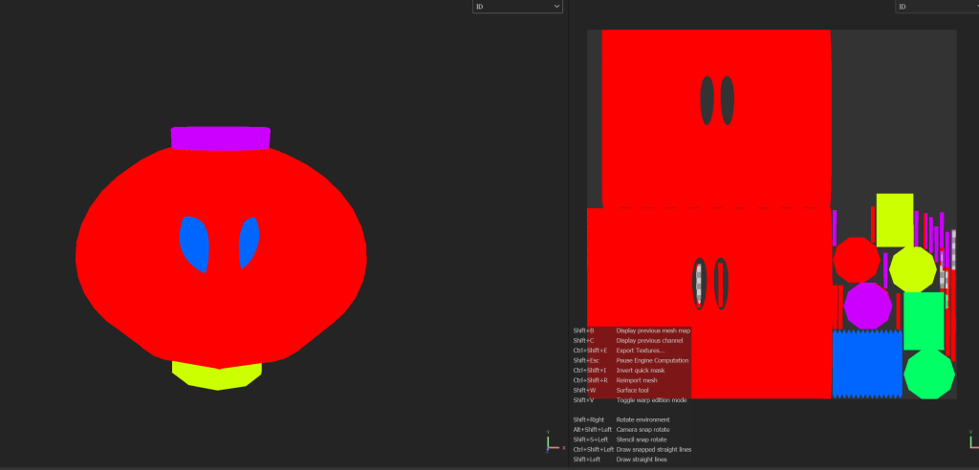Image resolution: width=979 pixels, height=470 pixels.
Task: Click the yellow square UV island
Action: [894, 219]
